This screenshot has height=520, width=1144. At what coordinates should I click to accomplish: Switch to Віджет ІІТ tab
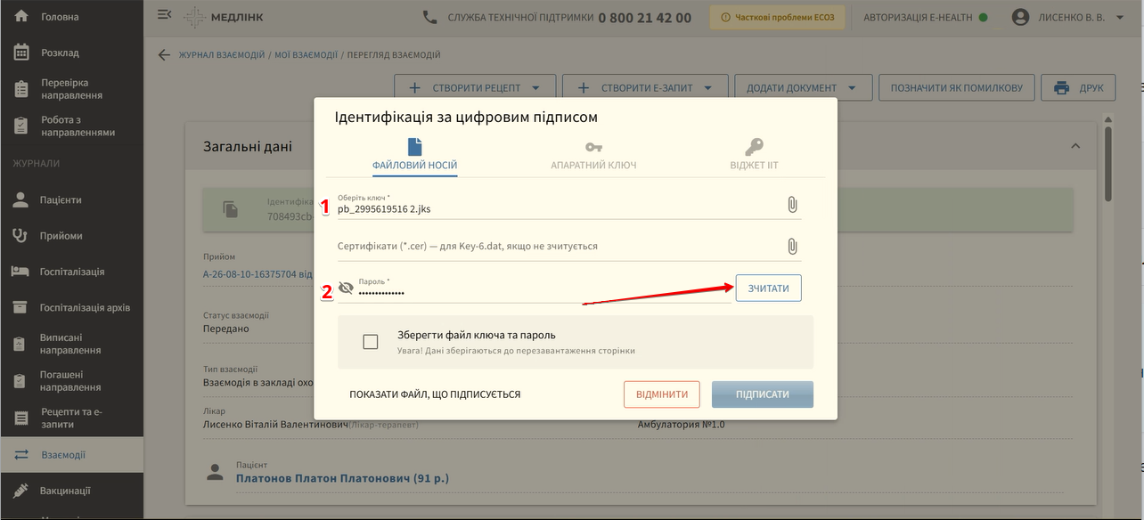(754, 156)
